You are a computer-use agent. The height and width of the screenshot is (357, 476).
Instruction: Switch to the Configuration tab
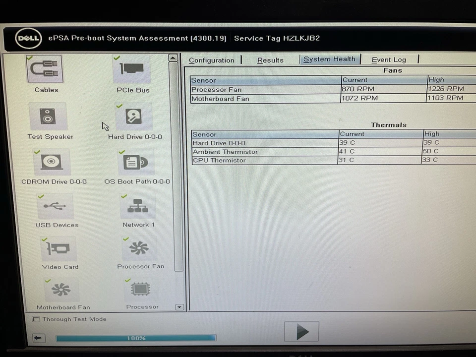click(211, 59)
